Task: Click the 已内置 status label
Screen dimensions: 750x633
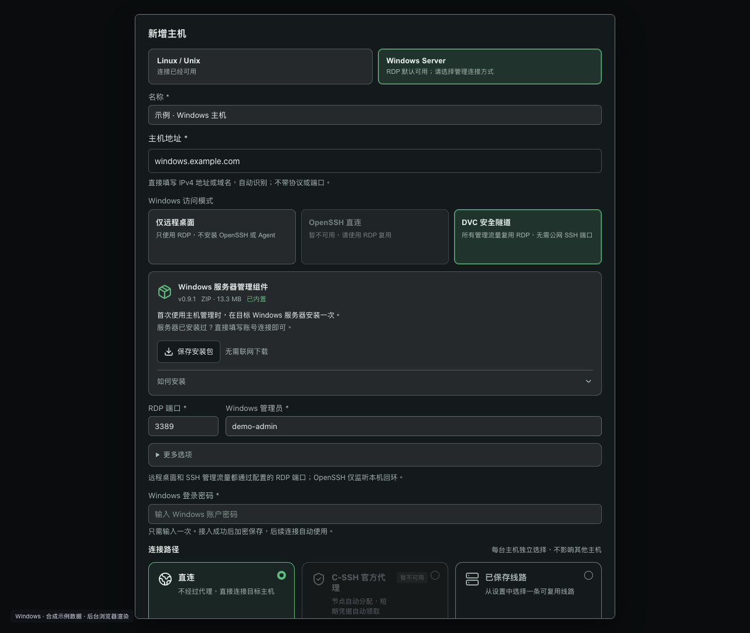Action: tap(256, 299)
